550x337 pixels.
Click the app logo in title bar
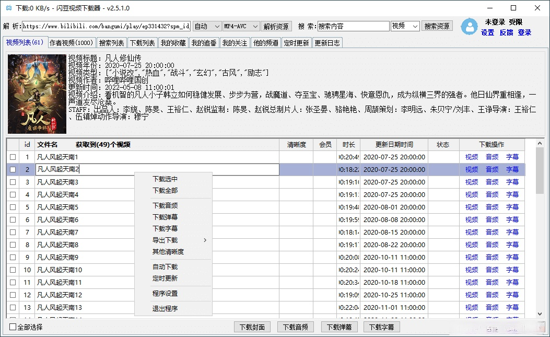(x=8, y=8)
